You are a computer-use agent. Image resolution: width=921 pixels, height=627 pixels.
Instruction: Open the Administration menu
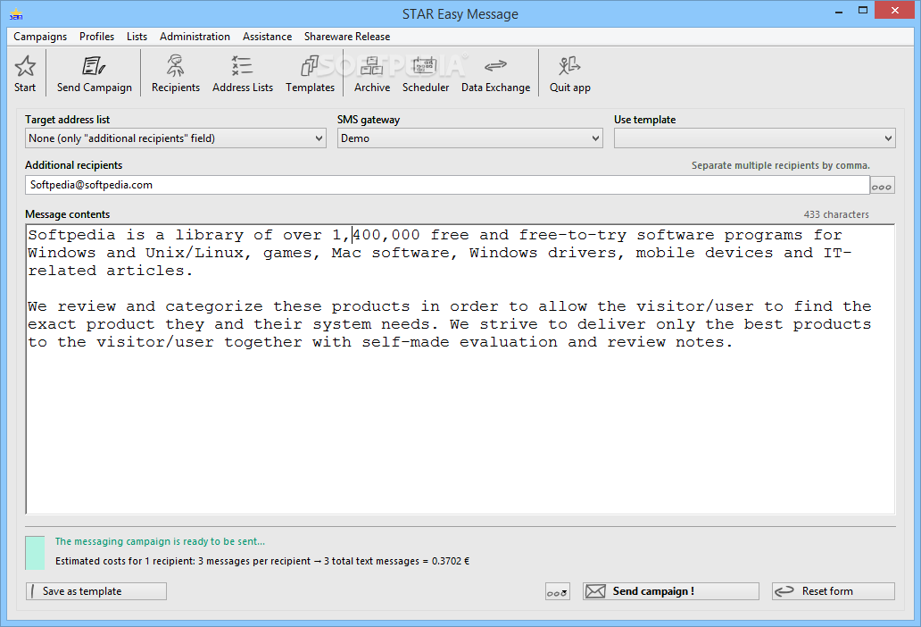[195, 37]
